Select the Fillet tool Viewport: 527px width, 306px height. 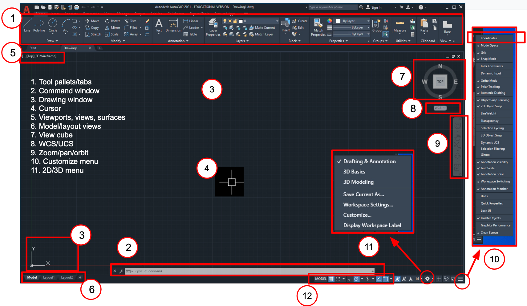tap(131, 28)
